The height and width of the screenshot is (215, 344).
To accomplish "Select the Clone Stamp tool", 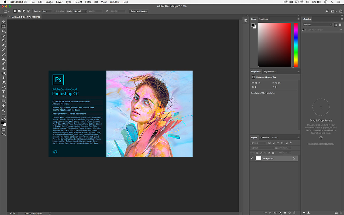I will pyautogui.click(x=3, y=59).
